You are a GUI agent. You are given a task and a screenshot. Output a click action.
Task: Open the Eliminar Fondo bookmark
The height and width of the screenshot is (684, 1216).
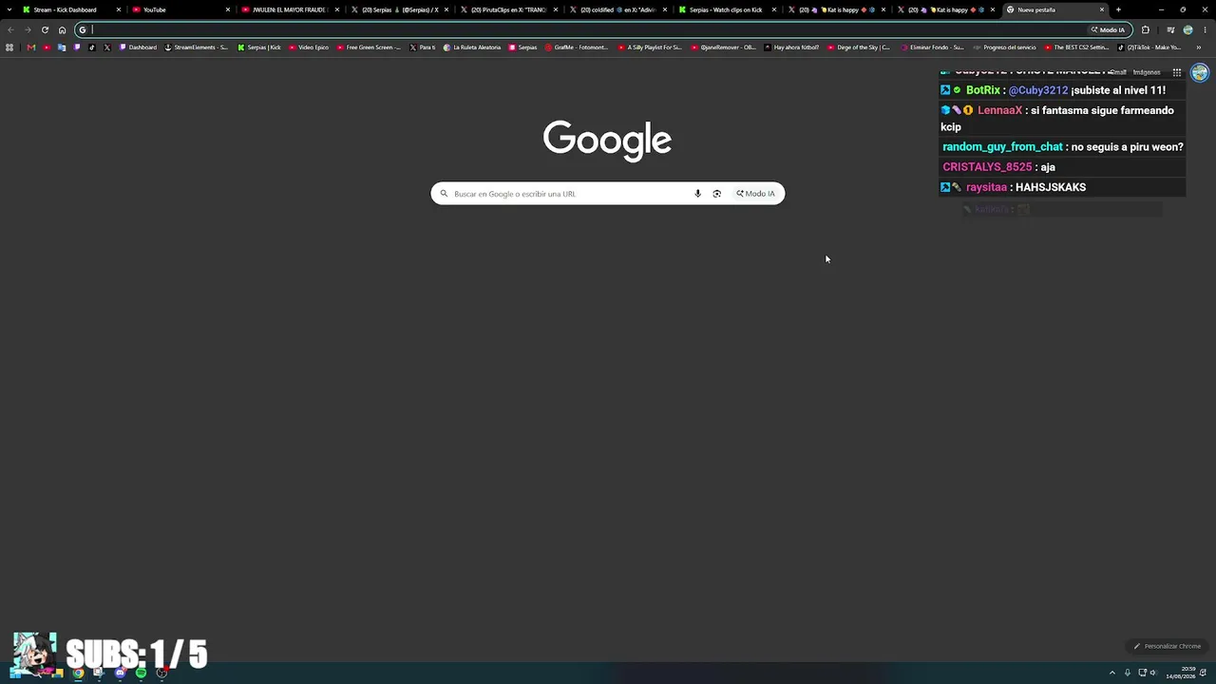(x=931, y=47)
